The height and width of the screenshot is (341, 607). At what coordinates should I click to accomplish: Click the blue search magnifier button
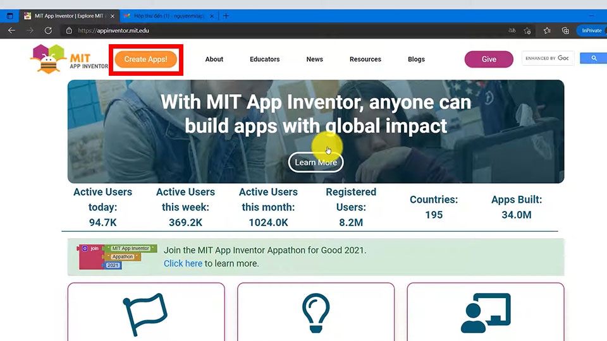tap(594, 58)
